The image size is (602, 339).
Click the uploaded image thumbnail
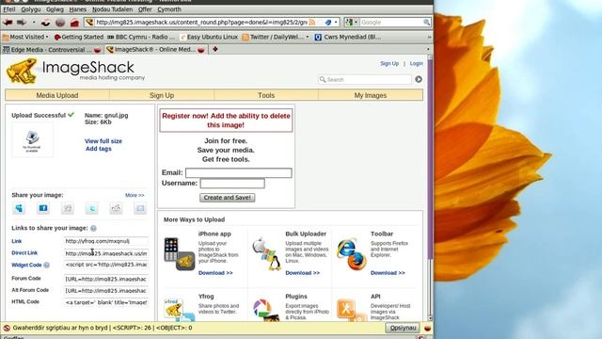click(x=32, y=140)
